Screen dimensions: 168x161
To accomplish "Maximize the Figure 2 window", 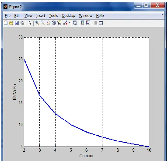I will click(147, 6).
